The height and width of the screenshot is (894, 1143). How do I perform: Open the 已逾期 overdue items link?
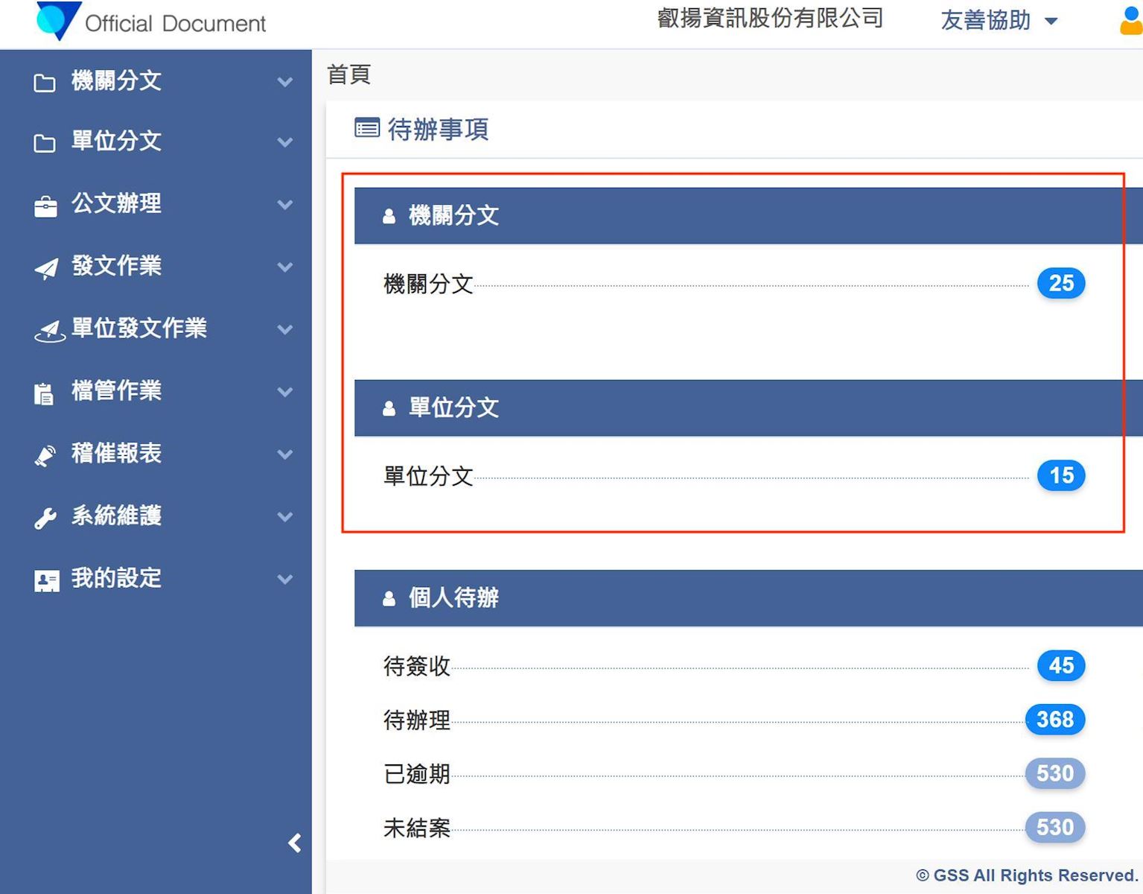click(x=416, y=774)
